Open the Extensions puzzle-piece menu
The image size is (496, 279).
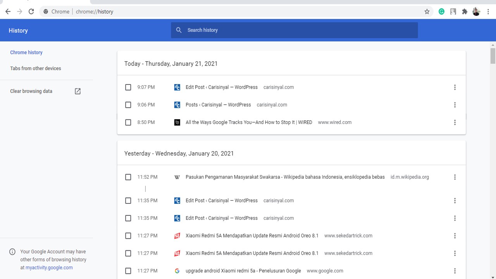click(x=465, y=12)
